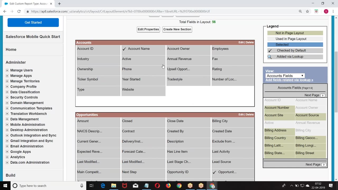338x190 pixels.
Task: Expand the Manage Users arrow
Action: tap(7, 70)
